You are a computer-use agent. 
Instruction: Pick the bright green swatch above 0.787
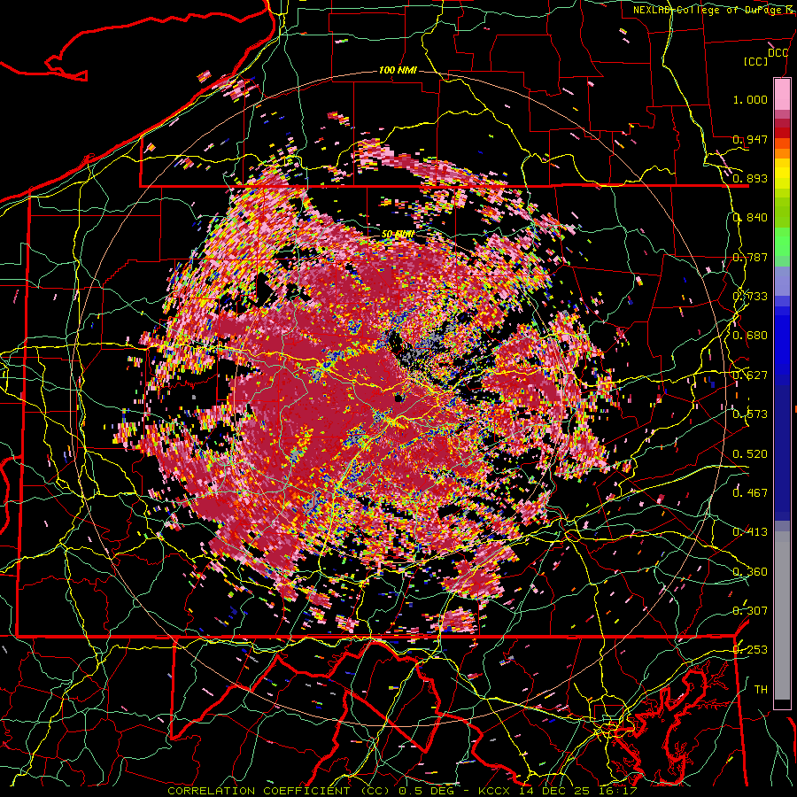point(782,242)
